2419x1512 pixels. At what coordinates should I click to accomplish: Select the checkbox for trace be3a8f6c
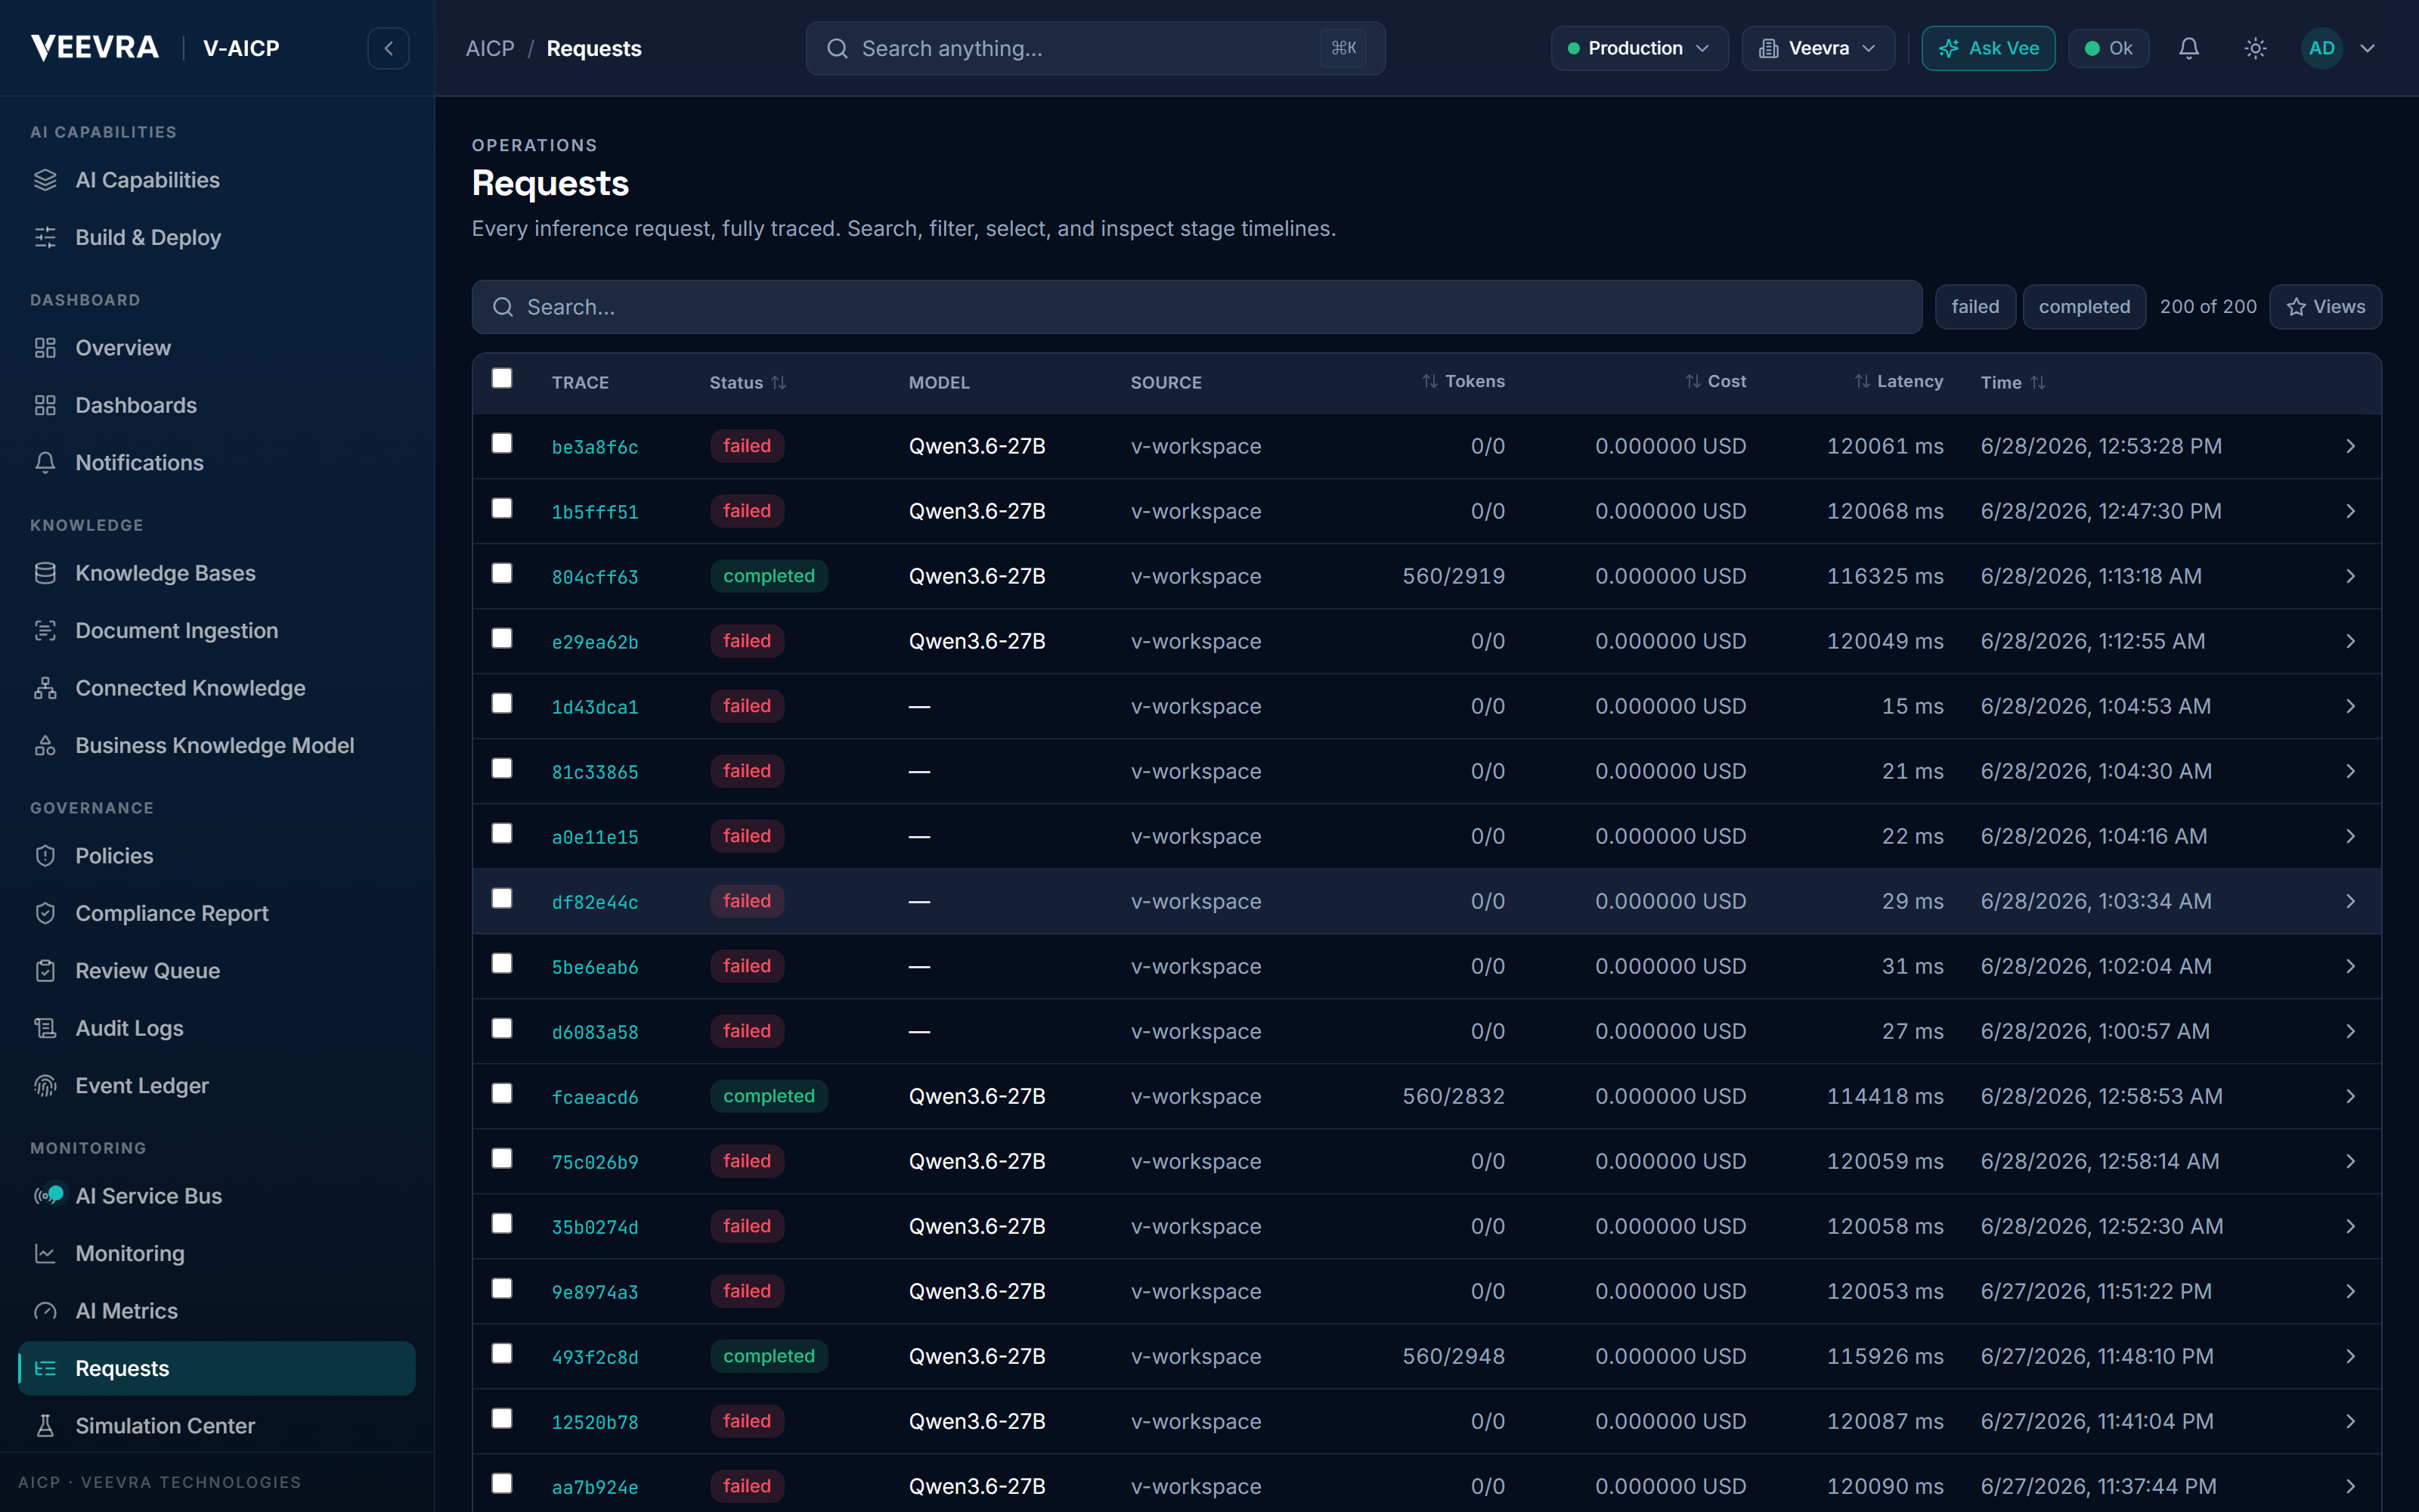tap(502, 443)
